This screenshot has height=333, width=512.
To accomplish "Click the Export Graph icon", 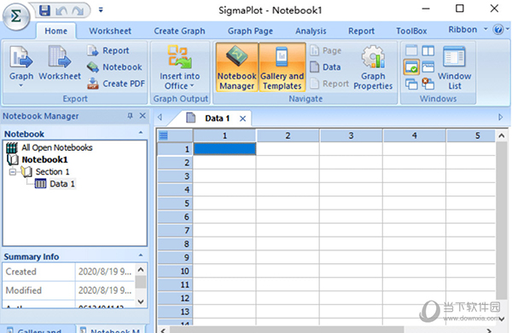I will (x=21, y=58).
